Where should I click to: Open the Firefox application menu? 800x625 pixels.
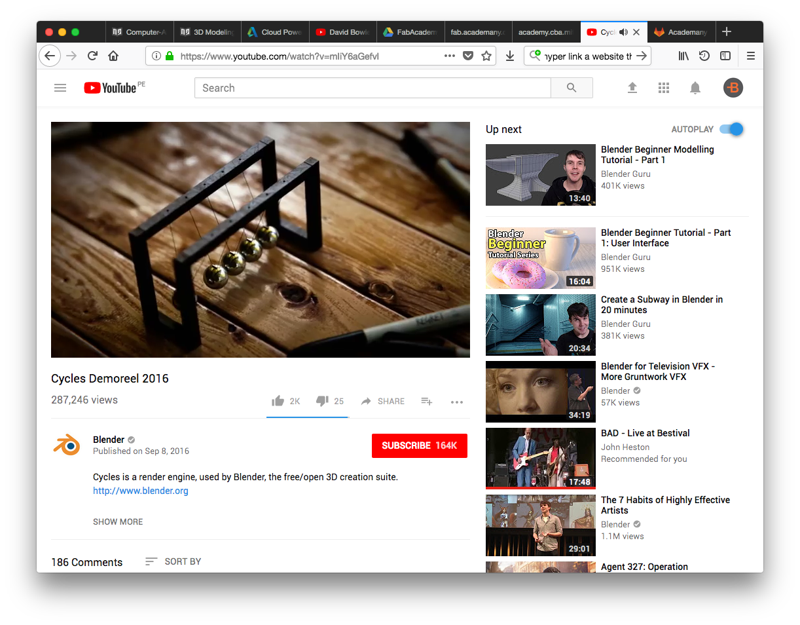[x=751, y=56]
